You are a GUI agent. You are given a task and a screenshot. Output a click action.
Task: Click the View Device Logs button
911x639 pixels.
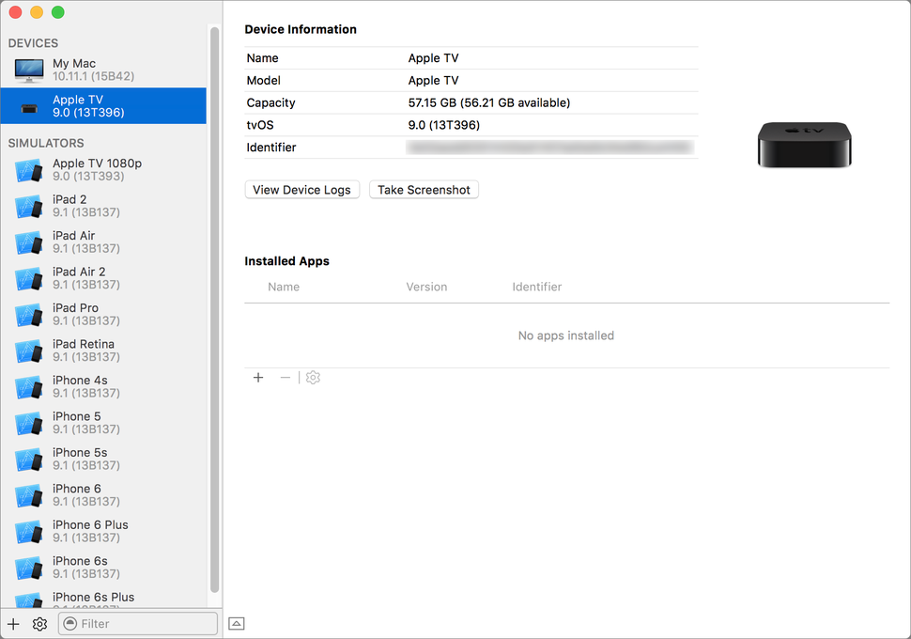point(301,189)
